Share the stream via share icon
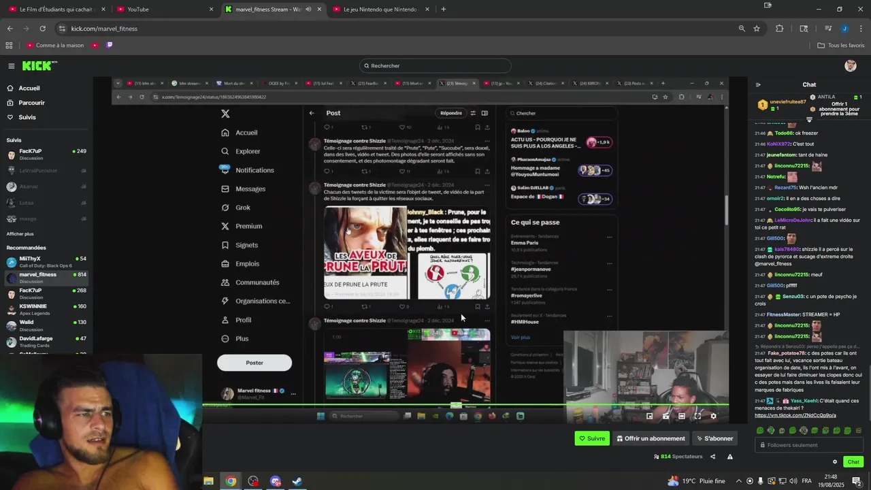Viewport: 871px width, 490px height. click(712, 457)
